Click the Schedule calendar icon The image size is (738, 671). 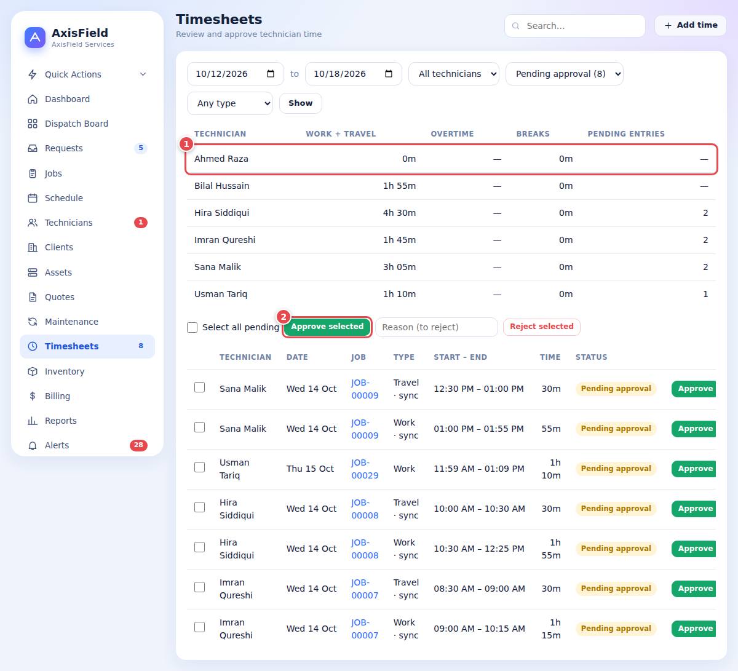(33, 198)
